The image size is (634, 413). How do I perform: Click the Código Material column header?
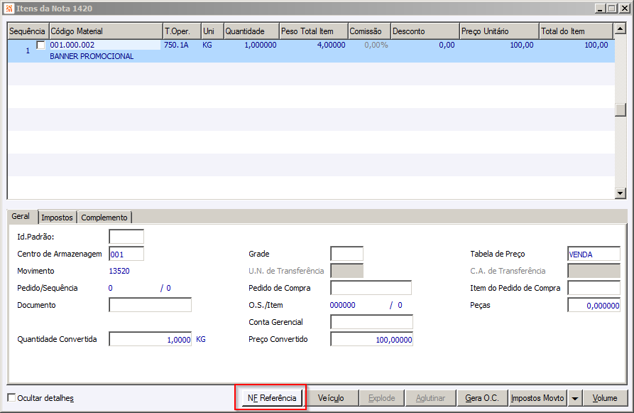[x=106, y=31]
